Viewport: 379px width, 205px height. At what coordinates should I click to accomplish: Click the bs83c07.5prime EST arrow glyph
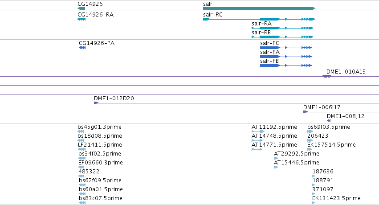(82, 203)
